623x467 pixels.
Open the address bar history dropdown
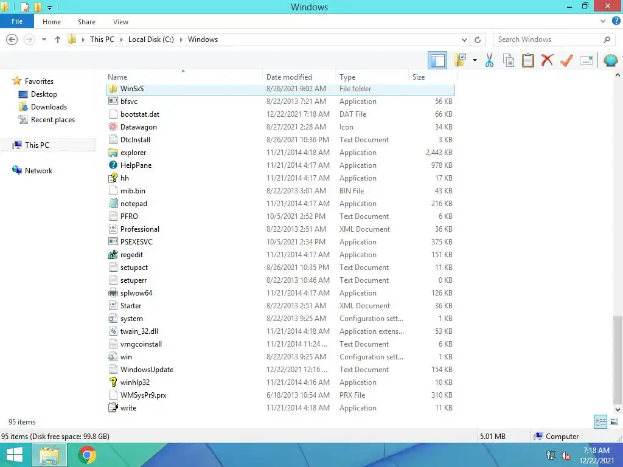[x=464, y=40]
